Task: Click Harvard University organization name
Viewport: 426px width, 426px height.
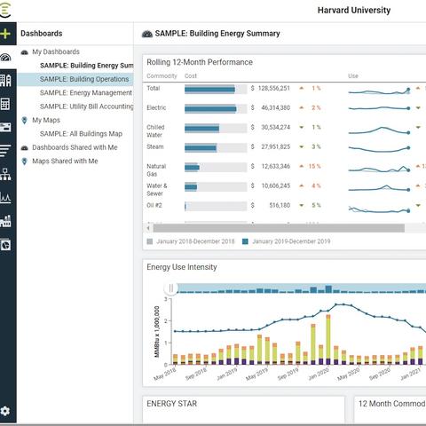Action: click(354, 11)
